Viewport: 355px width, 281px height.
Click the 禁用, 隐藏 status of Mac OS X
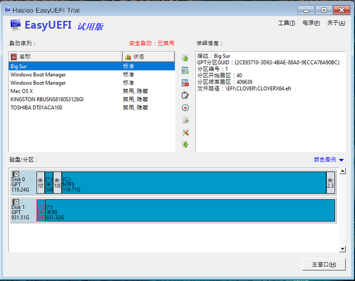point(136,91)
